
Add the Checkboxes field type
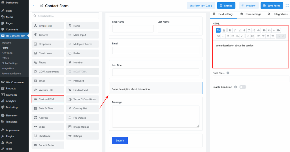tap(48, 53)
